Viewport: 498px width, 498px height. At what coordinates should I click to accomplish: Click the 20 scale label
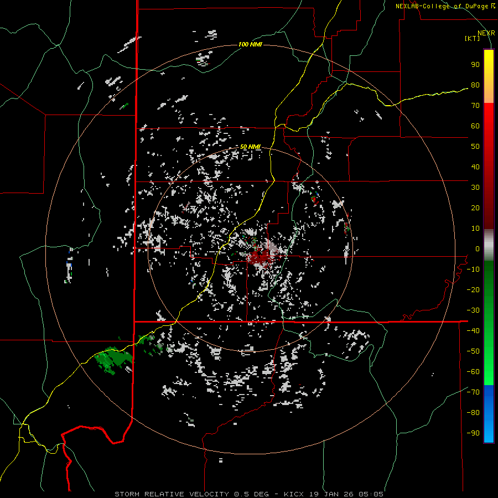(x=475, y=207)
